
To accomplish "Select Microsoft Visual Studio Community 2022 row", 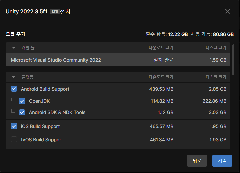I will 118,60.
